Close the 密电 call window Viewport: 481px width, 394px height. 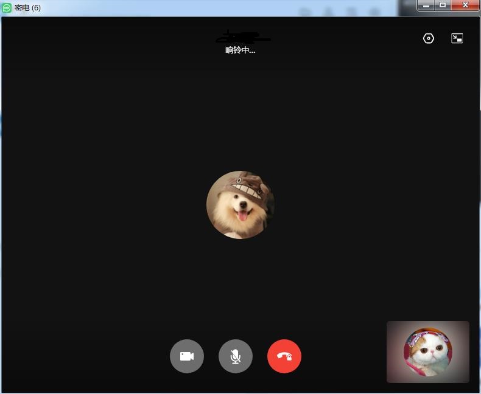click(465, 5)
